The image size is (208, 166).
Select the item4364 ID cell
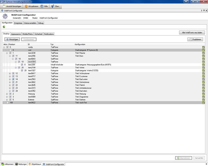pyautogui.click(x=32, y=62)
